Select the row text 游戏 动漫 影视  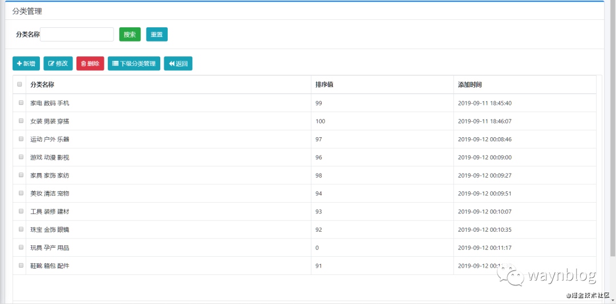click(50, 157)
